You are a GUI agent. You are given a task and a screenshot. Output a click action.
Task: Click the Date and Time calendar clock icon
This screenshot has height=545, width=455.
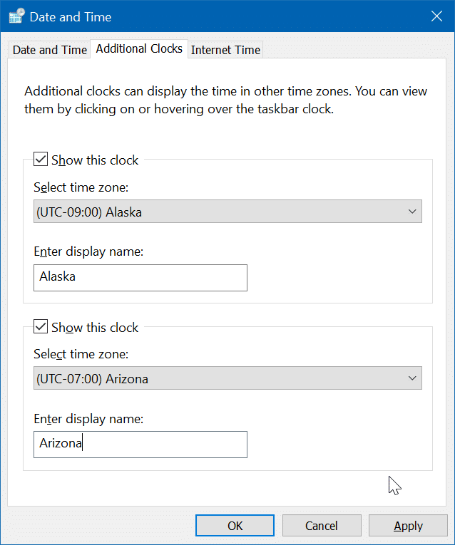tap(16, 16)
